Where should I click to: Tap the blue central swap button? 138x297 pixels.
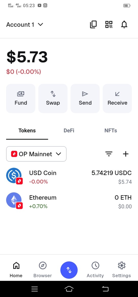(69, 270)
